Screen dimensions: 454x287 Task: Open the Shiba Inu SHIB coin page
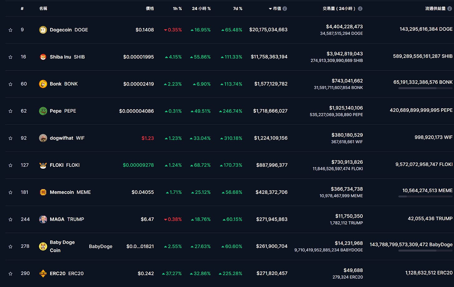pos(67,57)
